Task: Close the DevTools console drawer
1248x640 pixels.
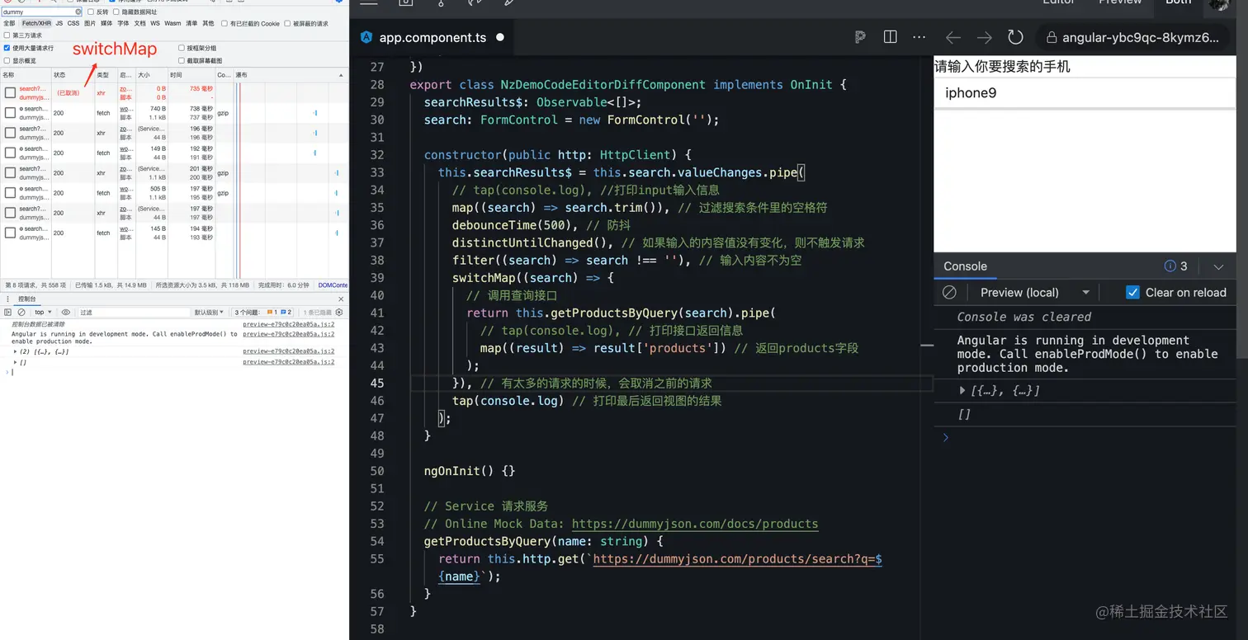Action: [x=341, y=299]
